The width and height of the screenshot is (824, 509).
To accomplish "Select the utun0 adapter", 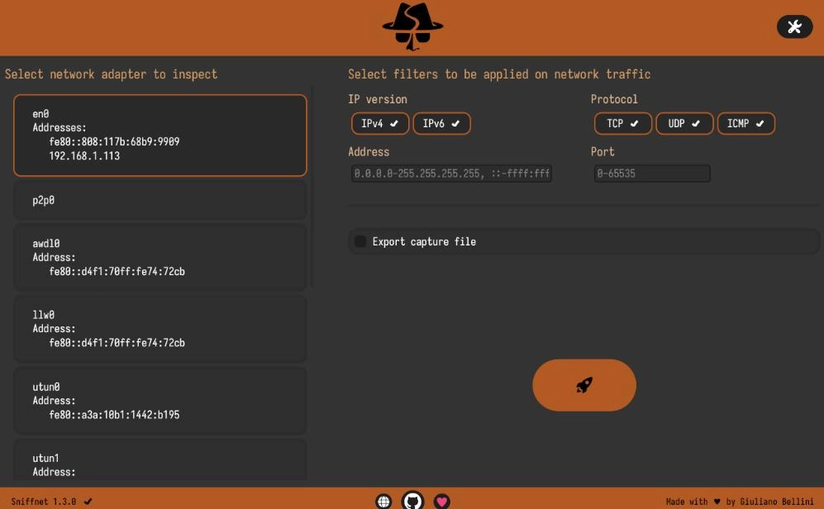I will click(x=160, y=401).
